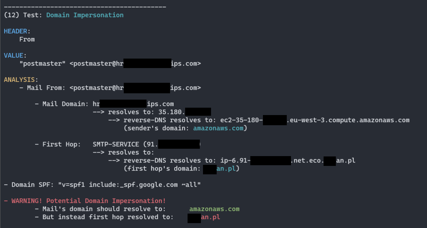Click the "From" header name
The width and height of the screenshot is (427, 228).
[x=27, y=39]
